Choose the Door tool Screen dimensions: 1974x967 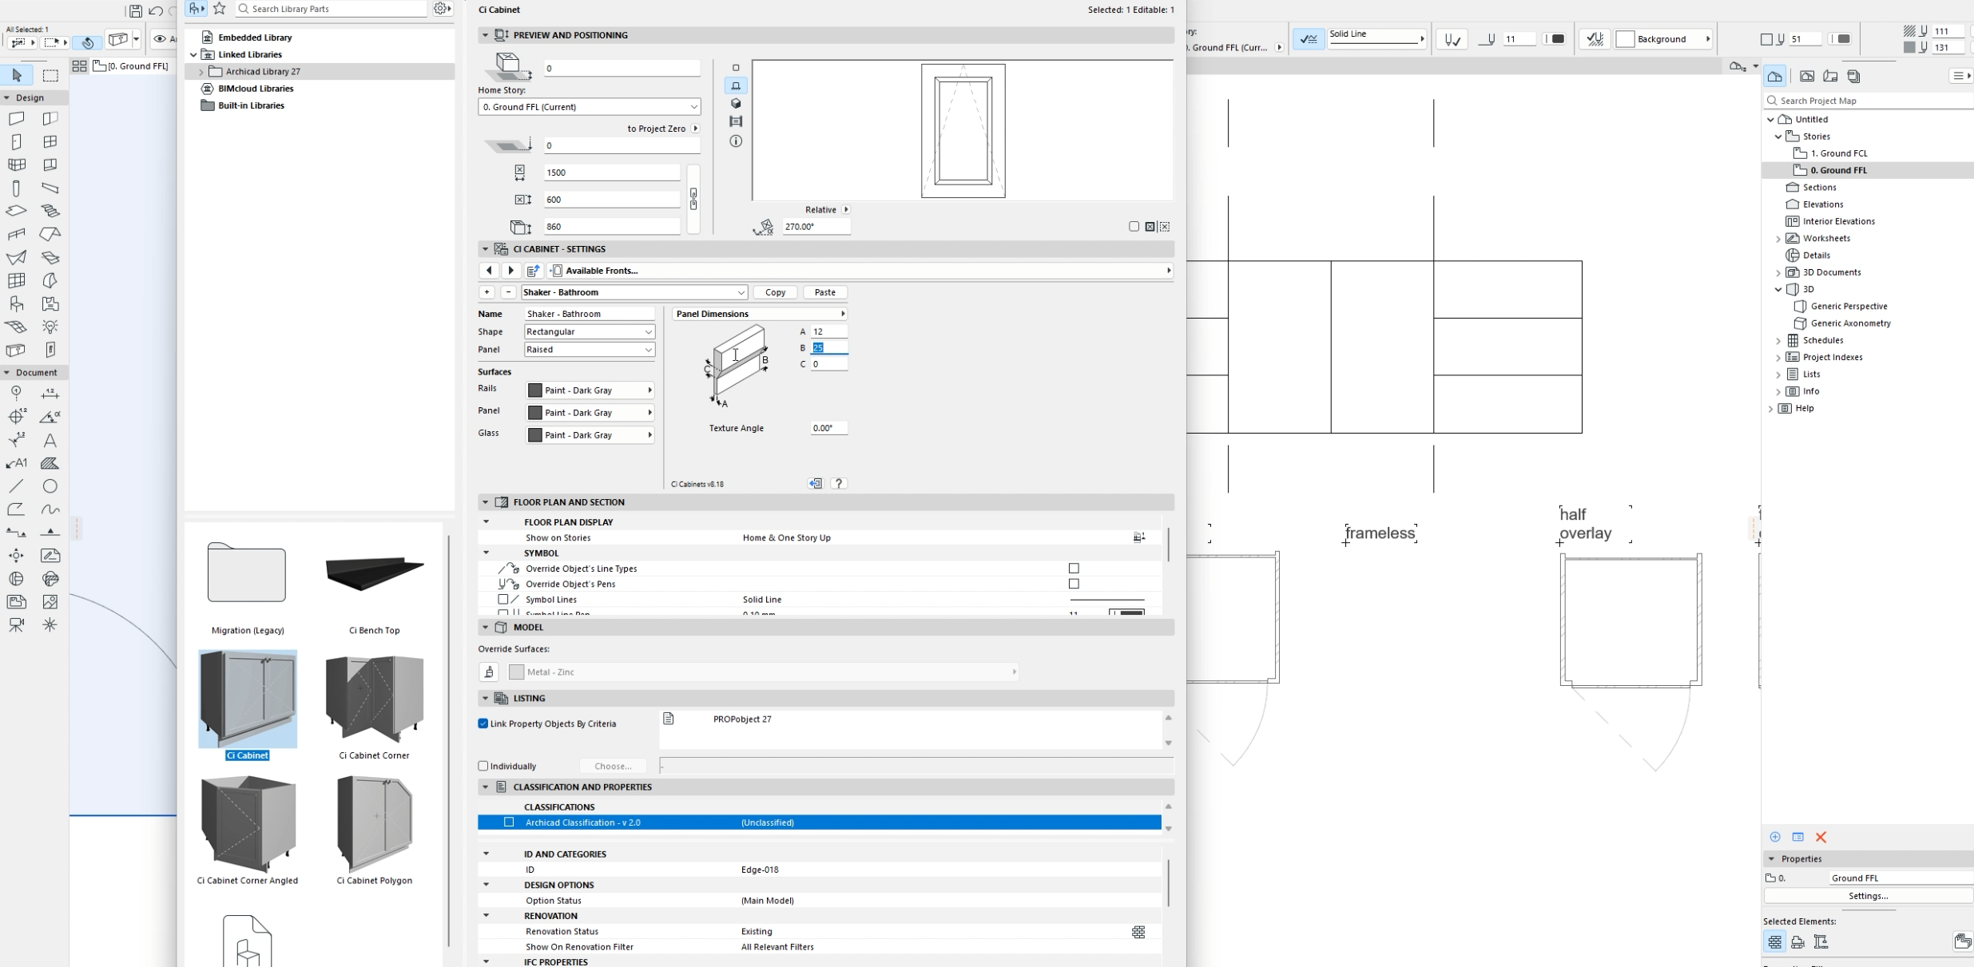[x=16, y=142]
